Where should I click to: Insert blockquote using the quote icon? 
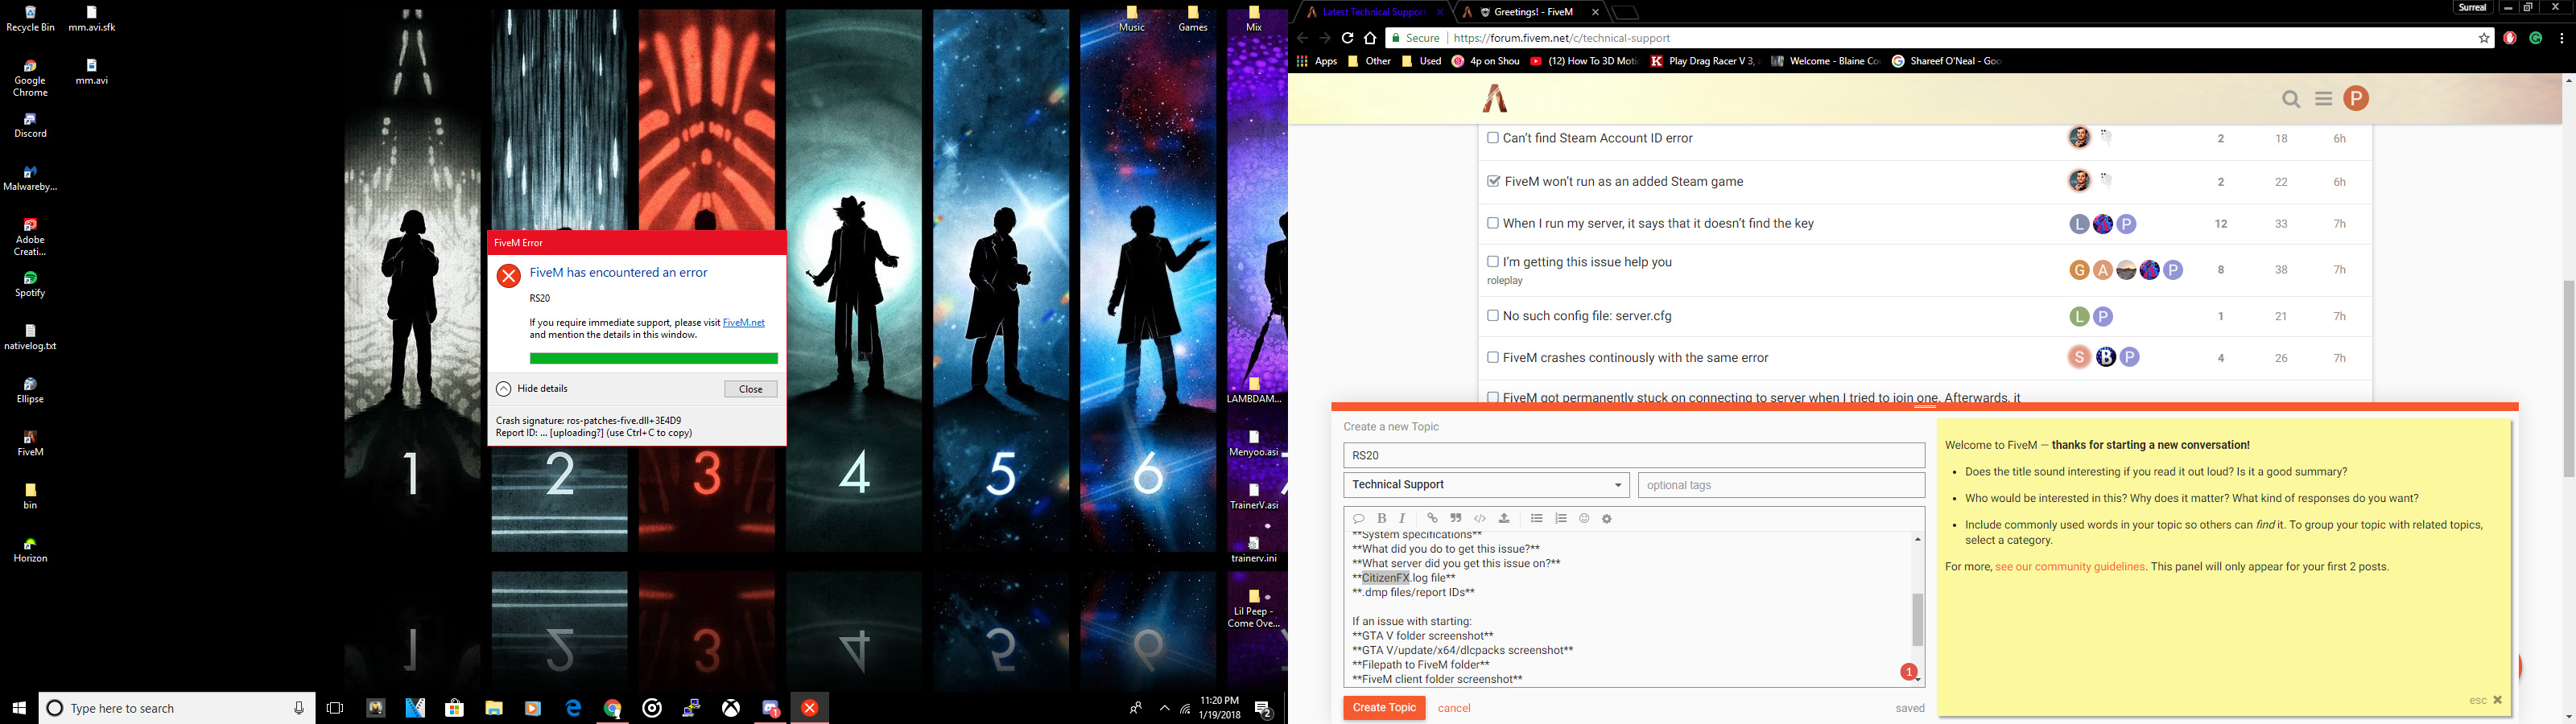[1456, 518]
